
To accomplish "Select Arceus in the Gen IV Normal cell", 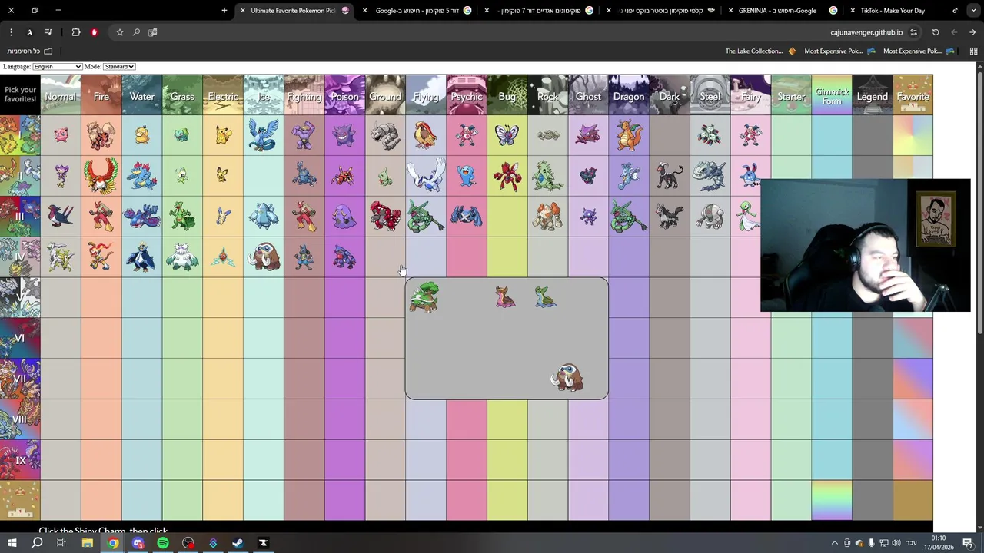I will [60, 257].
